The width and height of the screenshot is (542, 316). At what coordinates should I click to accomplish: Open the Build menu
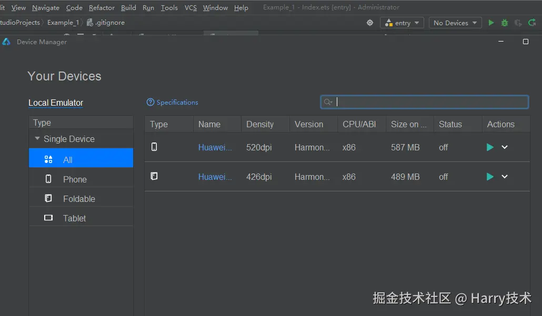click(128, 7)
